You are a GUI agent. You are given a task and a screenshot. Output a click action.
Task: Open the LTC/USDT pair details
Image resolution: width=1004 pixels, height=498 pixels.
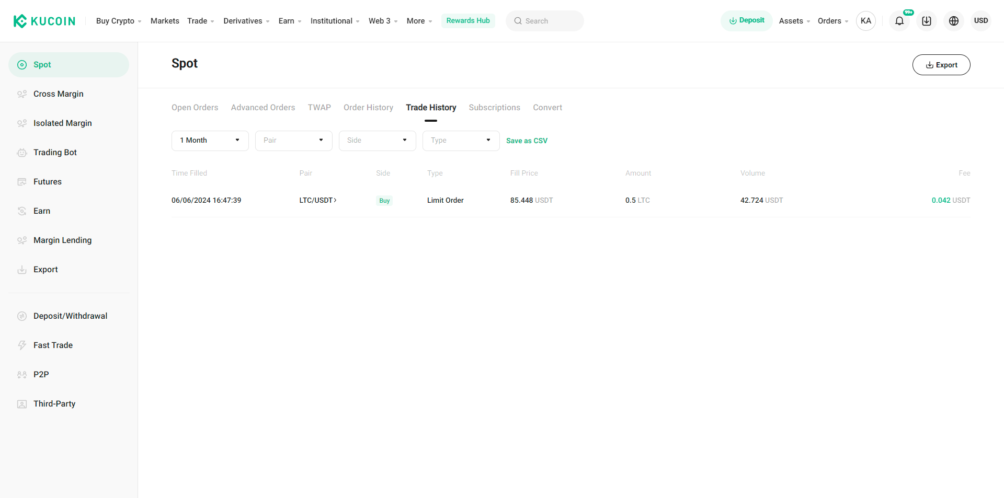[317, 200]
